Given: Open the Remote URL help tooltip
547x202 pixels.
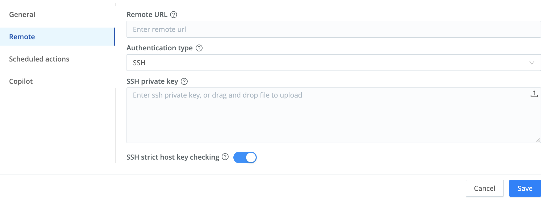Looking at the screenshot, I should [174, 15].
